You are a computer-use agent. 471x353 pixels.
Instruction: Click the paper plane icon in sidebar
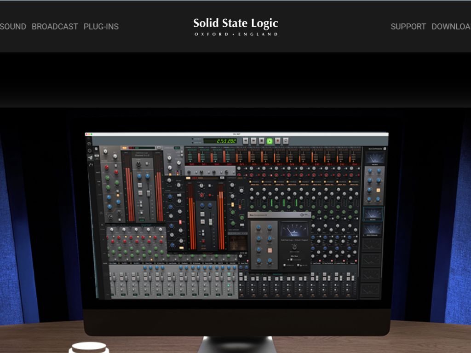[90, 157]
